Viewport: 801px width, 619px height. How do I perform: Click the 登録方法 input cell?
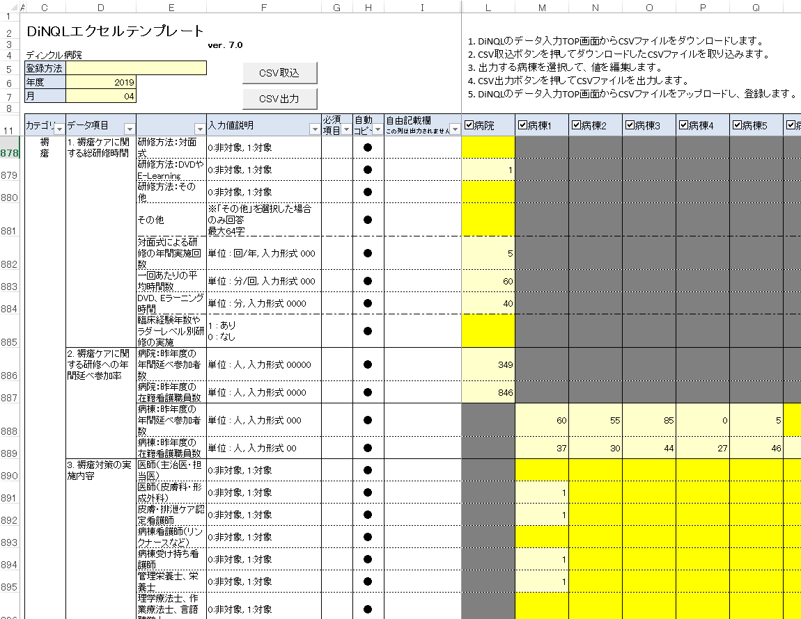pyautogui.click(x=137, y=68)
